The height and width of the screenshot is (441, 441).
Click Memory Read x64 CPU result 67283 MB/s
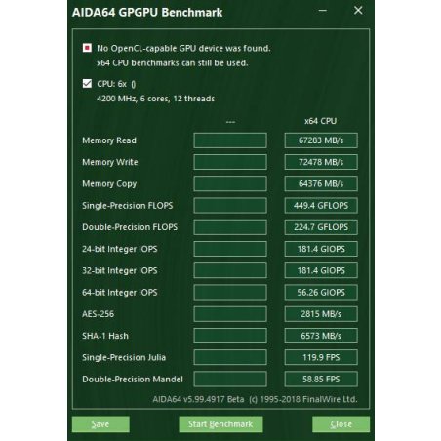tap(321, 140)
